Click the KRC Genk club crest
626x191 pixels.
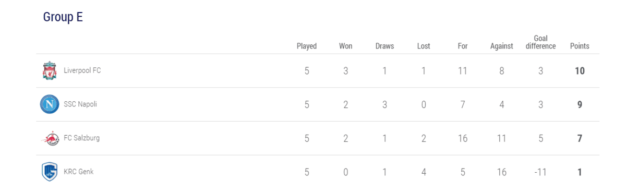(49, 172)
